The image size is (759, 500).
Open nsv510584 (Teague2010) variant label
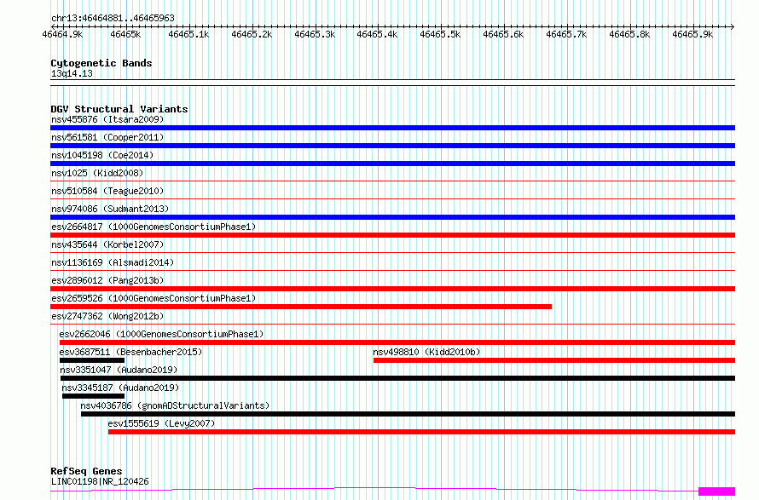point(107,191)
